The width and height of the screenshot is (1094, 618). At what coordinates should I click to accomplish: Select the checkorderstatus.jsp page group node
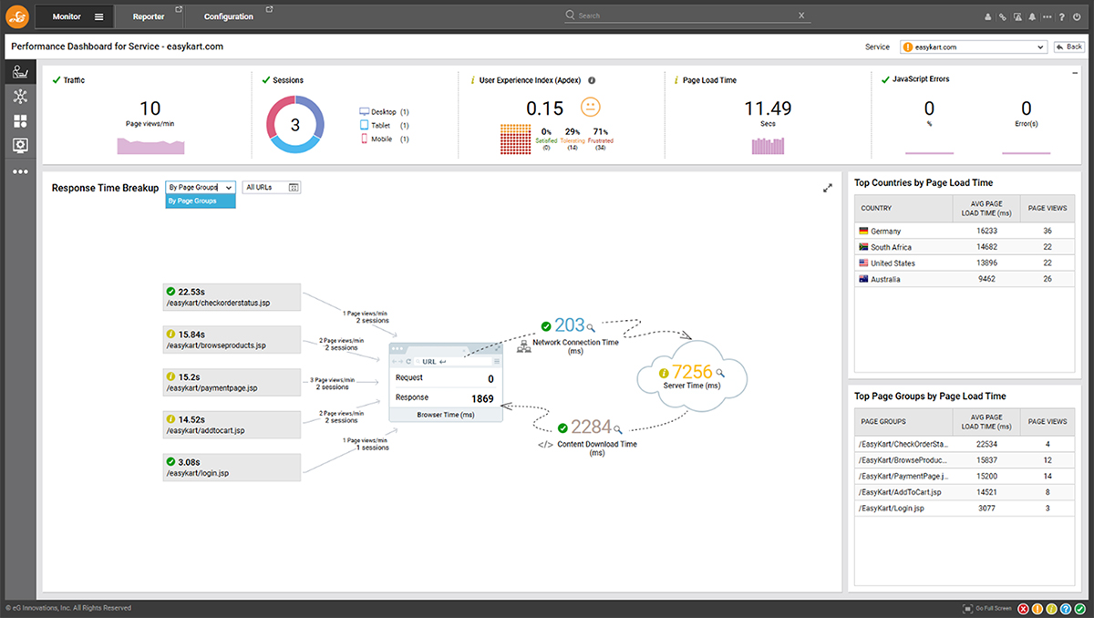[232, 296]
